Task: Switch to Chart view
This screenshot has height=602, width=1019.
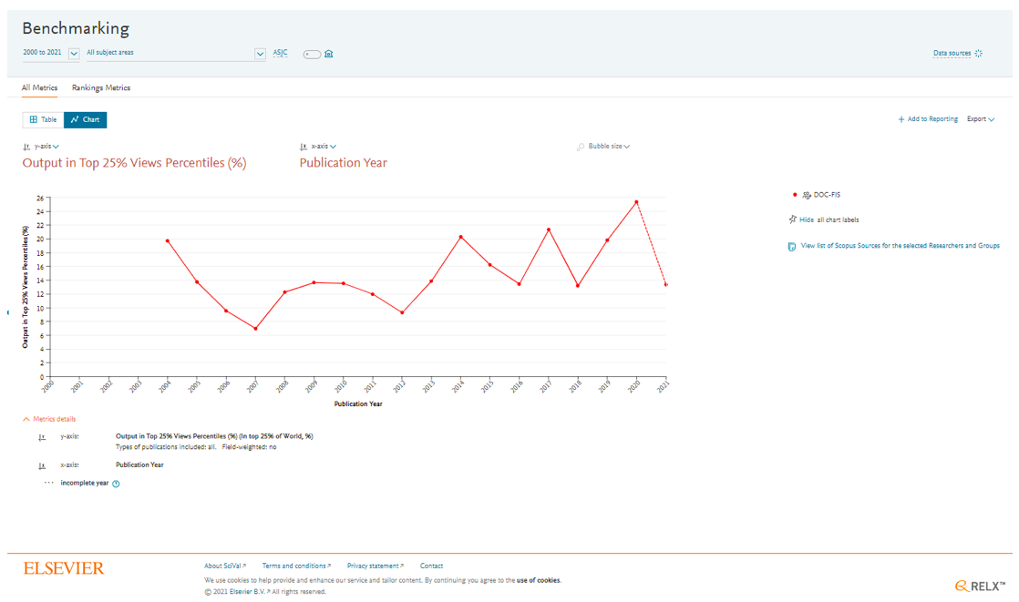Action: (85, 119)
